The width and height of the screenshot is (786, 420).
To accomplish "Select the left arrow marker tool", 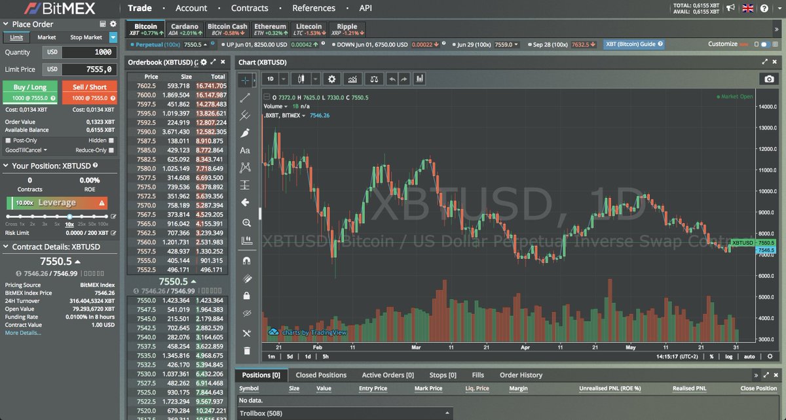I will [246, 203].
